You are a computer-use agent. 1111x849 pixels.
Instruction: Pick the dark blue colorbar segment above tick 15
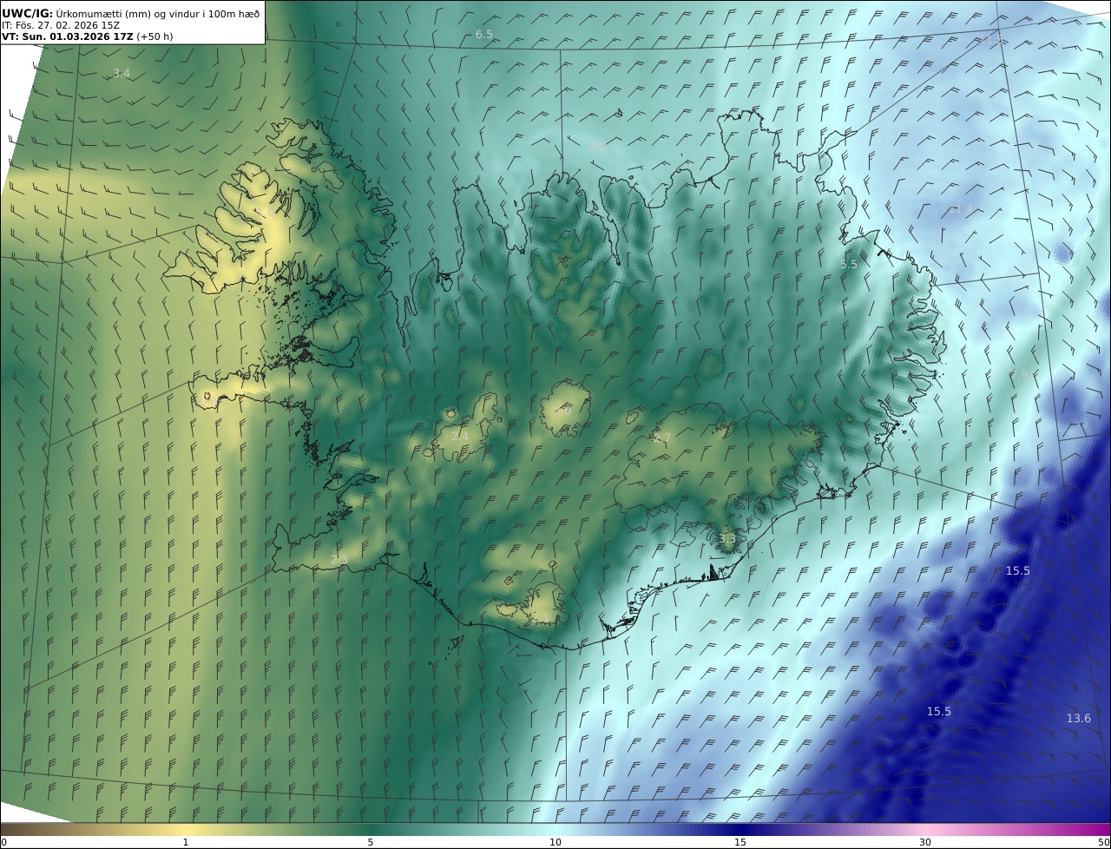740,829
